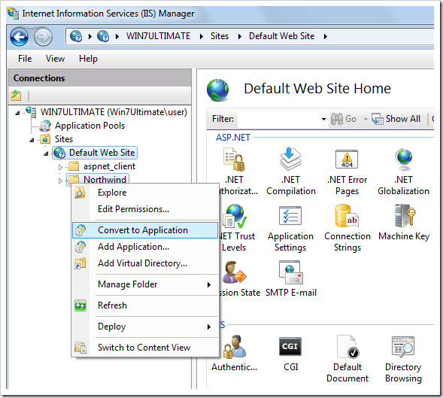The height and width of the screenshot is (398, 443).
Task: Expand arrow after WIN7ULTIMATE in breadcrumb
Action: (202, 36)
